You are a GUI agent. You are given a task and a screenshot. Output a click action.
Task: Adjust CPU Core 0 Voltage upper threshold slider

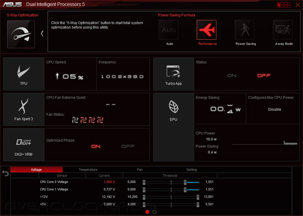tap(185, 182)
